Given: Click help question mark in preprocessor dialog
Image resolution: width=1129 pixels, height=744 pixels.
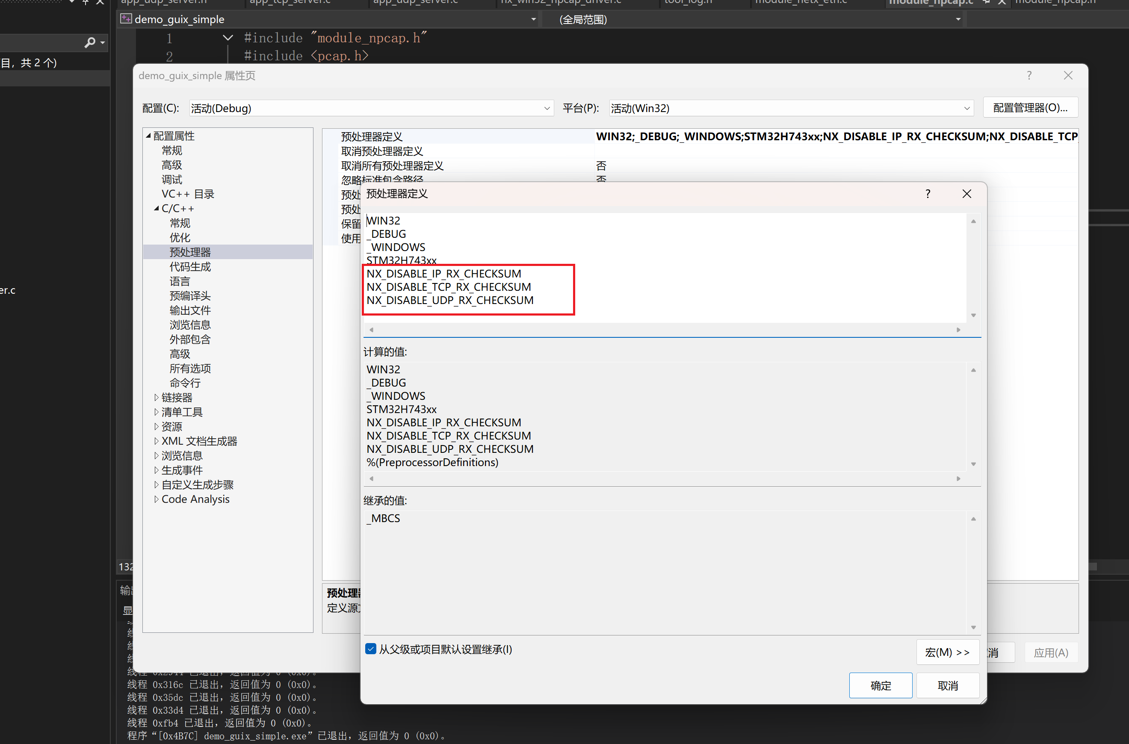Looking at the screenshot, I should pos(928,194).
